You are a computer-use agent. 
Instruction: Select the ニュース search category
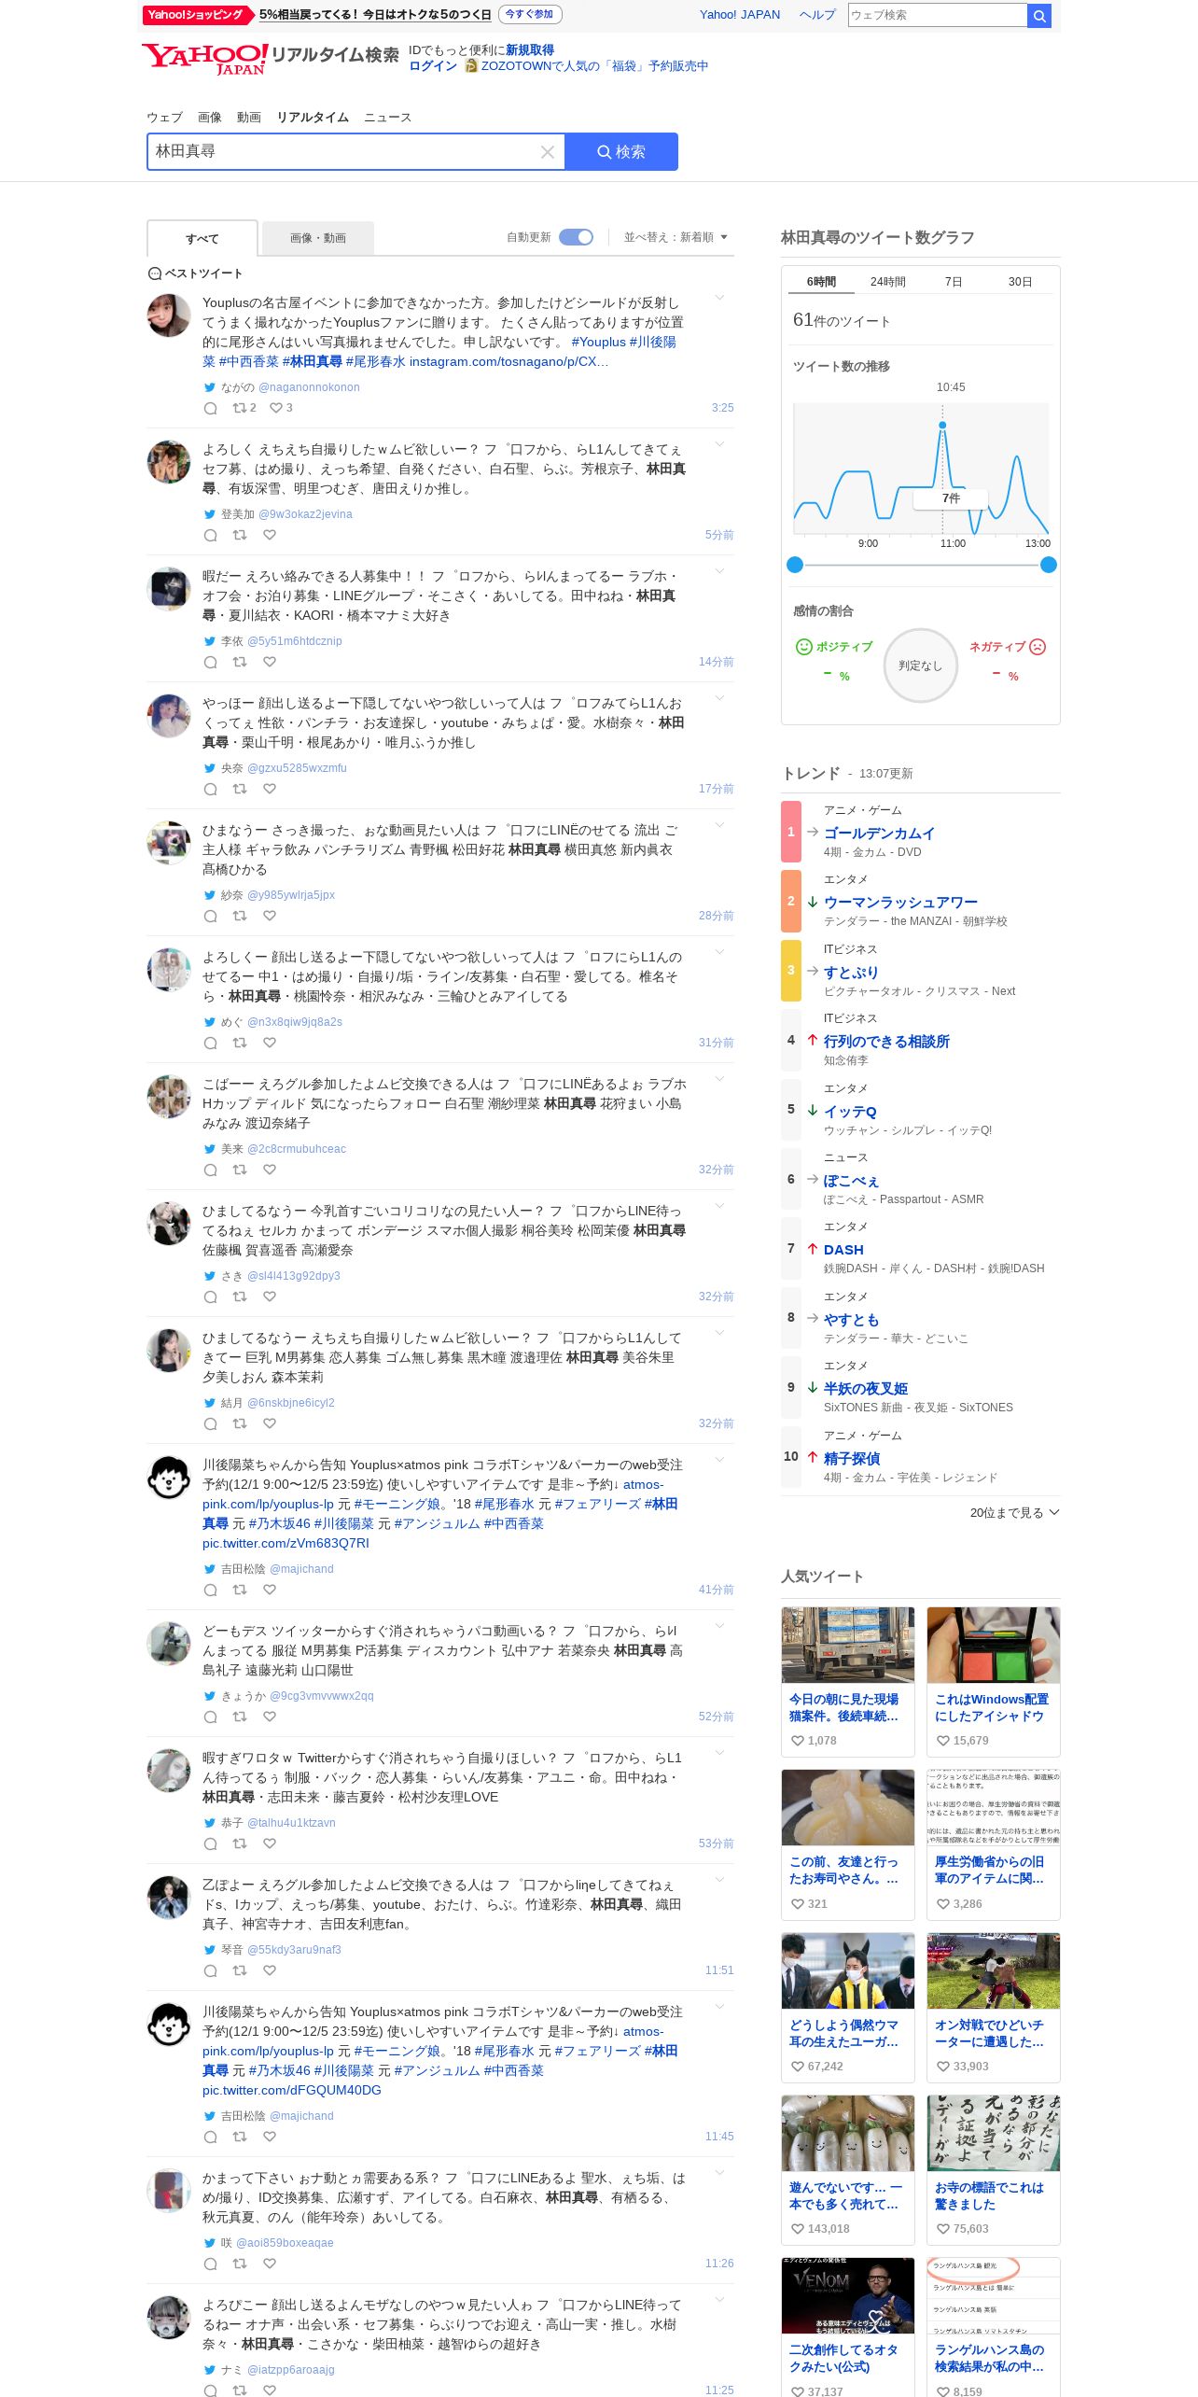coord(387,118)
